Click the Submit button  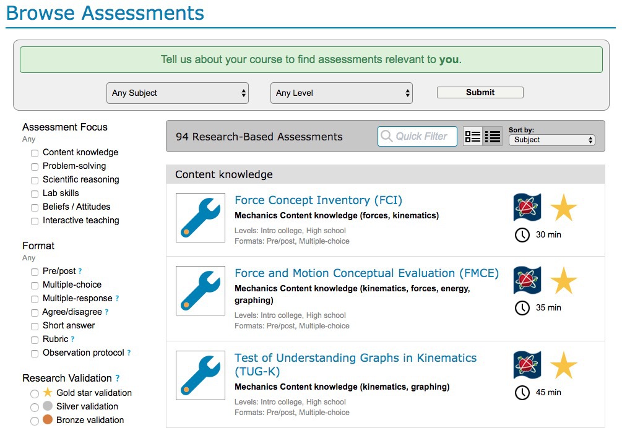click(x=480, y=92)
